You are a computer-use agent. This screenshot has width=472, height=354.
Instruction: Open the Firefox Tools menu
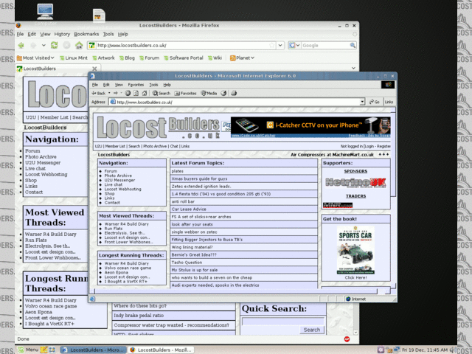point(108,35)
